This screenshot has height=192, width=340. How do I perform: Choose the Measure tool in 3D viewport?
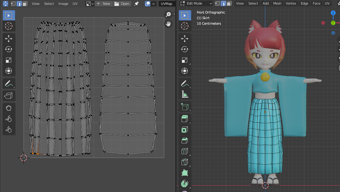coord(185,94)
